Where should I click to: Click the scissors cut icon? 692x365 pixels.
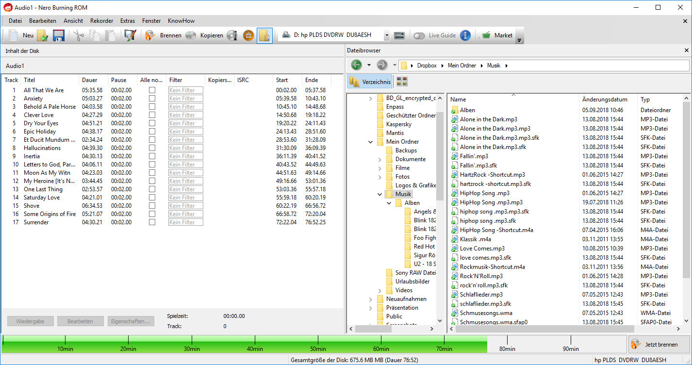pos(79,35)
